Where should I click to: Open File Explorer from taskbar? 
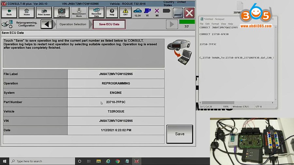[99, 161]
